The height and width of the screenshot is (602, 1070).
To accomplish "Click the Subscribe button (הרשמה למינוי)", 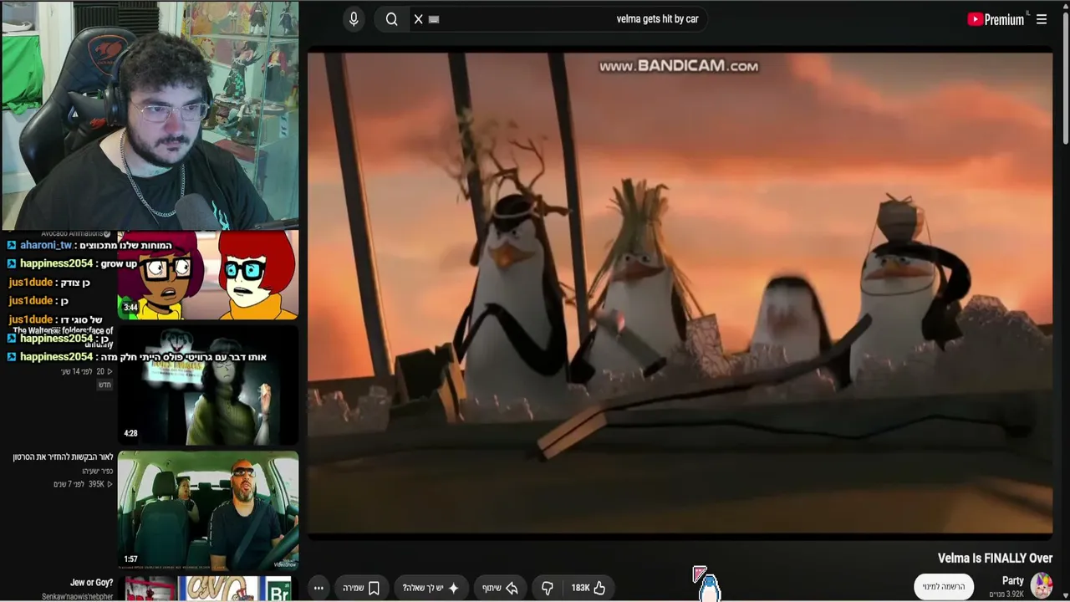I will click(944, 586).
